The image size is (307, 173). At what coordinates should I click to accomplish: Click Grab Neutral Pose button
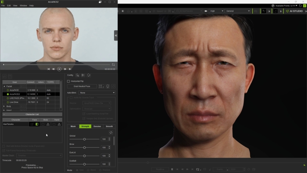[x=82, y=86]
